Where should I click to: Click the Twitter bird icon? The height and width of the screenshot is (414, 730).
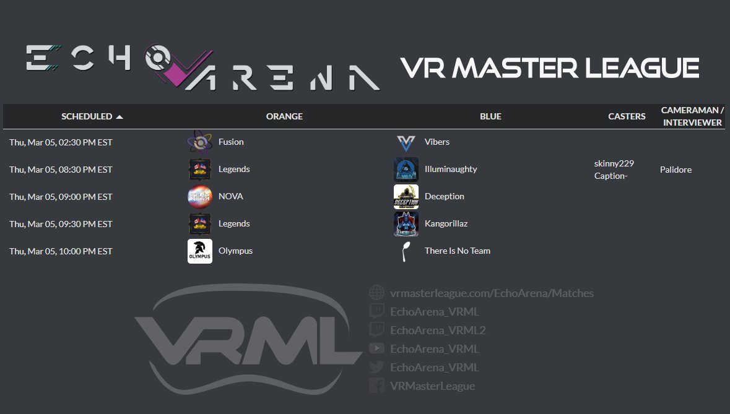[x=376, y=367]
